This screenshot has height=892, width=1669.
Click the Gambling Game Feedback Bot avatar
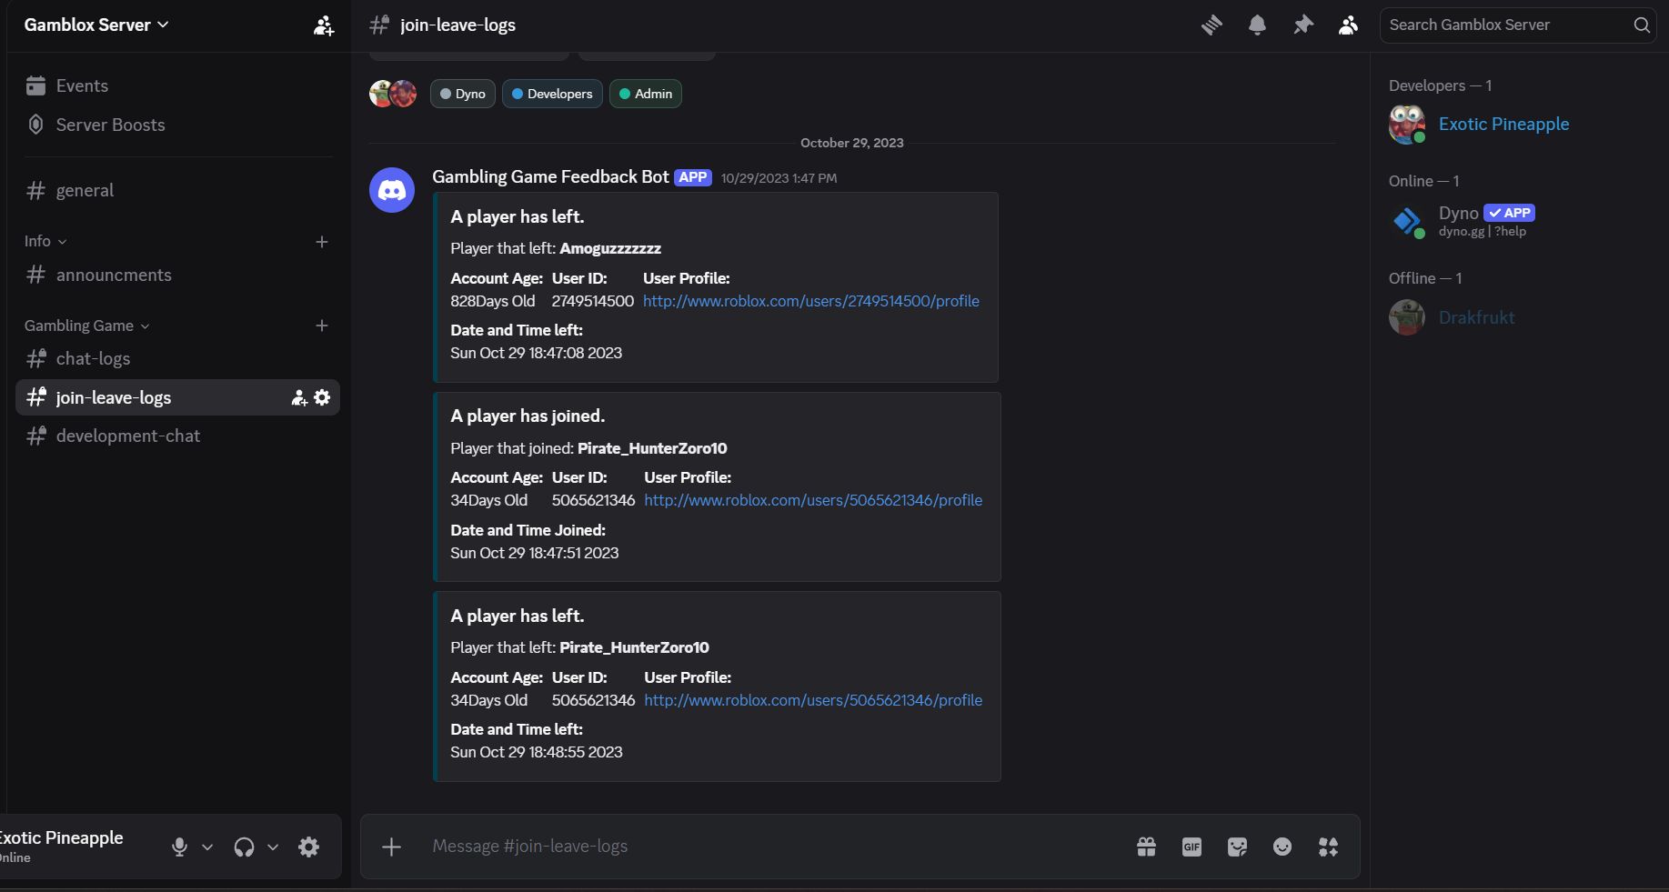(392, 190)
